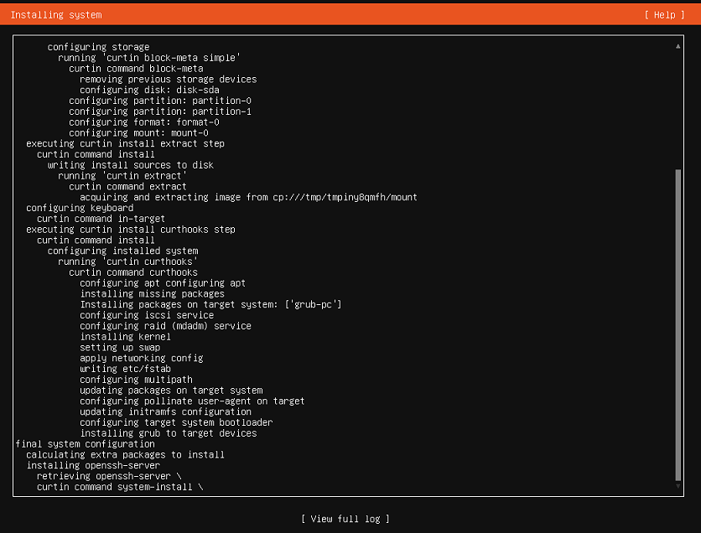Select the 'curtin command system-install' line
701x533 pixels.
pyautogui.click(x=119, y=487)
